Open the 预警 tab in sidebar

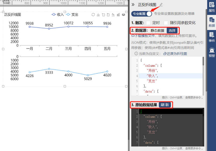(x=212, y=52)
